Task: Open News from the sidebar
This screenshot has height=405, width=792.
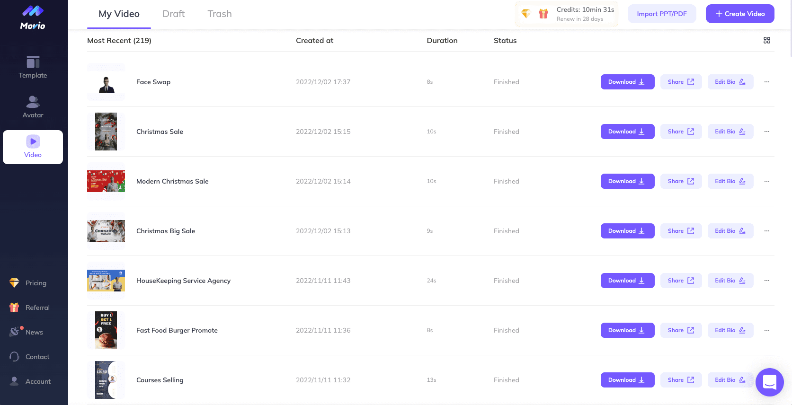Action: pyautogui.click(x=26, y=332)
